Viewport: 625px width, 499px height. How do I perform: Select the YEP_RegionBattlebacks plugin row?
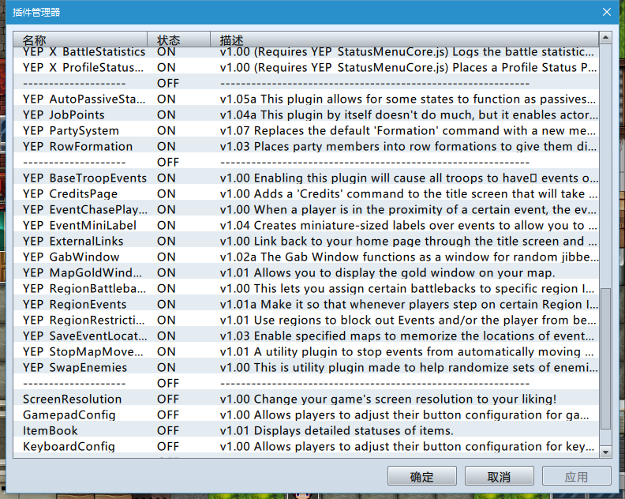(x=305, y=288)
